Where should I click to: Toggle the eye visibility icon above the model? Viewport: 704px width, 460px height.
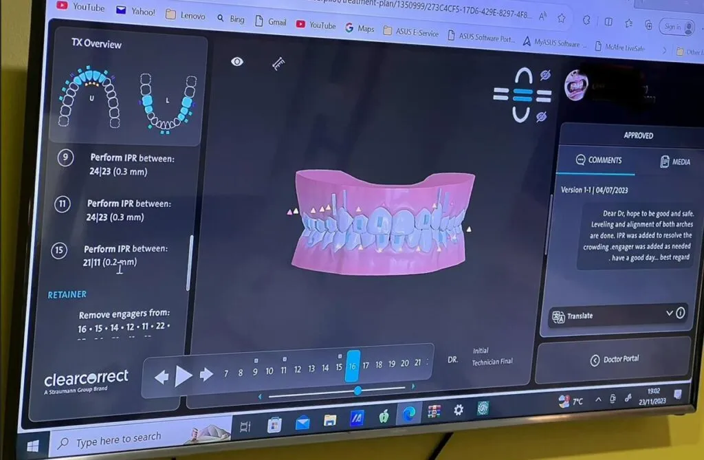pyautogui.click(x=237, y=62)
